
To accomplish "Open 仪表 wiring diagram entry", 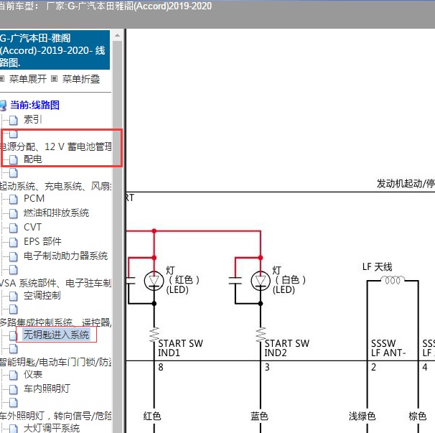I will (33, 374).
